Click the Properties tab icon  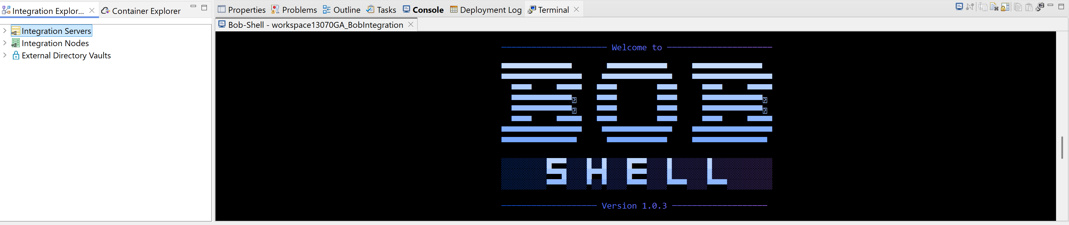click(222, 9)
